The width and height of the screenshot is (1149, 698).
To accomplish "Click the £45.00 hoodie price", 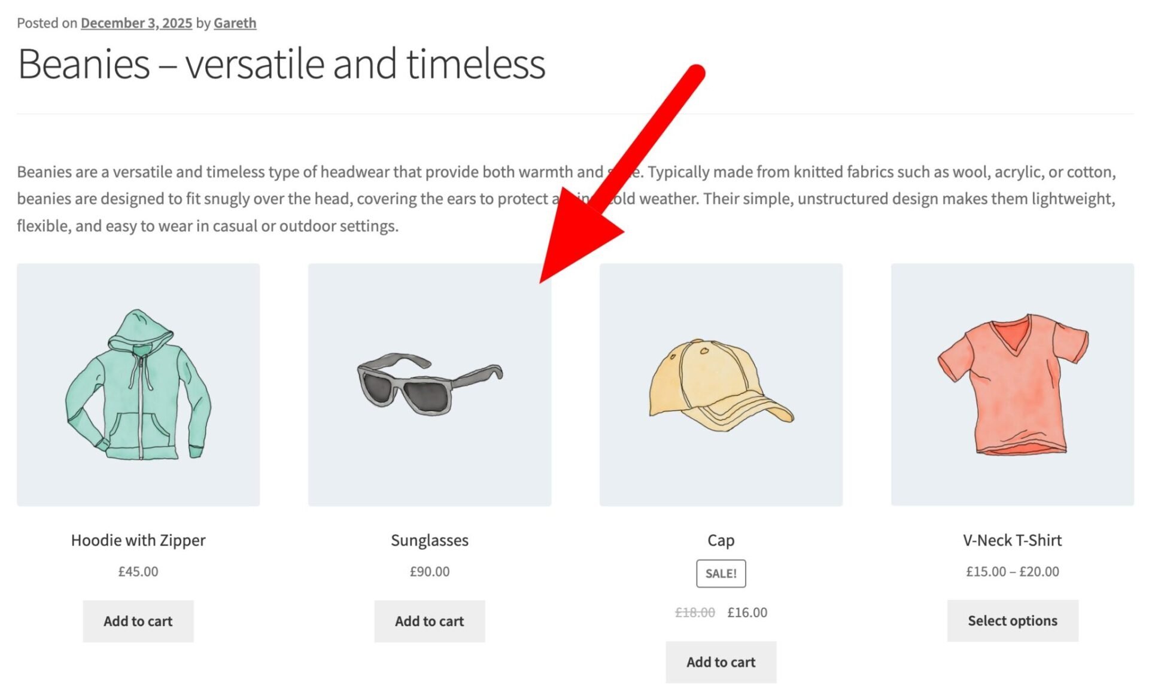I will point(138,571).
